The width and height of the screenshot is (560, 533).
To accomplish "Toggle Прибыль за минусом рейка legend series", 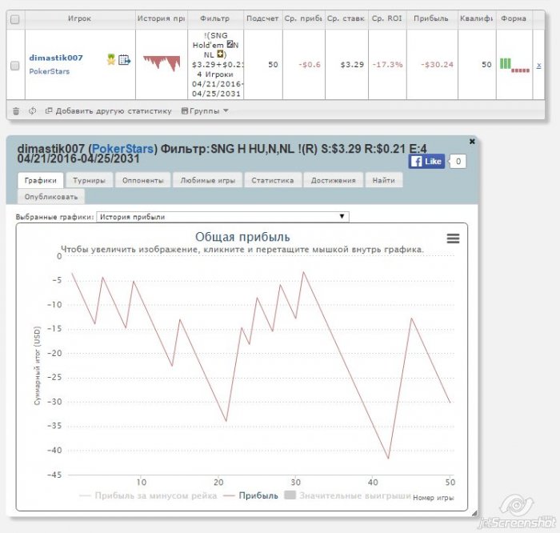I will [148, 496].
